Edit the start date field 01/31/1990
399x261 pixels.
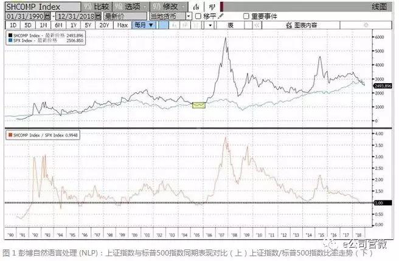(25, 16)
